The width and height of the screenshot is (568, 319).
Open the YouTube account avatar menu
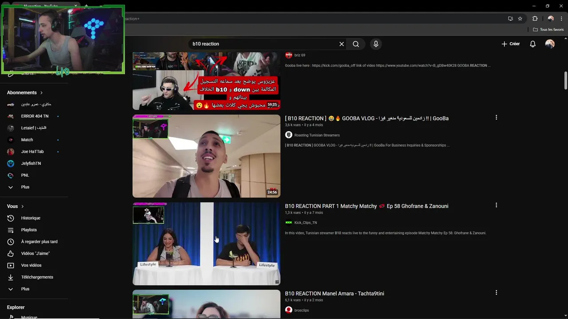[x=550, y=44]
